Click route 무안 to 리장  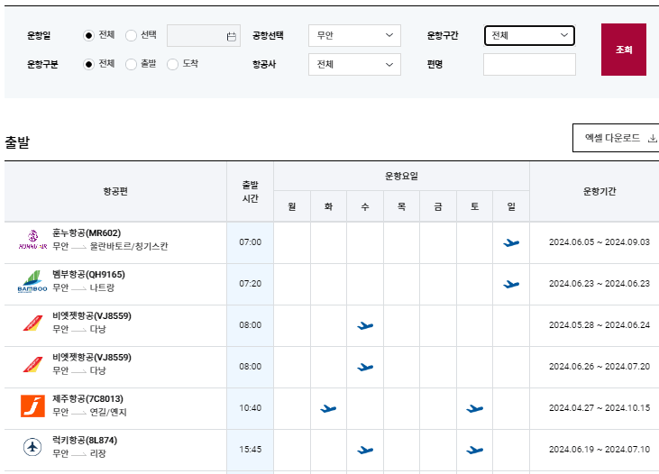click(x=79, y=454)
